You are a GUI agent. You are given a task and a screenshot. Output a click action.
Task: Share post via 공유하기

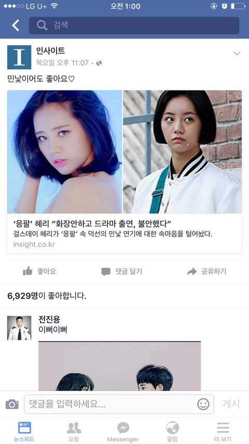(206, 272)
